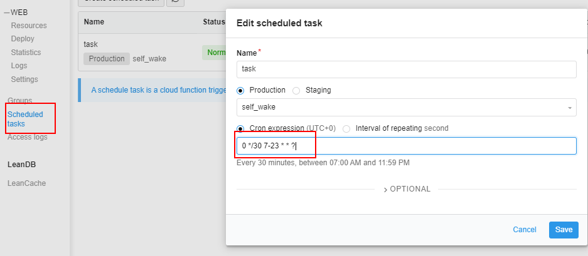Screen dimensions: 588x256
Task: Click Save to store the task
Action: (564, 230)
